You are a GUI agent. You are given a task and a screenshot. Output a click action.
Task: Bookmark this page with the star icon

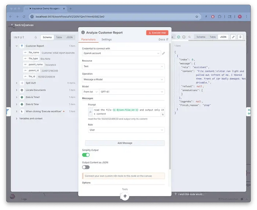point(197,17)
